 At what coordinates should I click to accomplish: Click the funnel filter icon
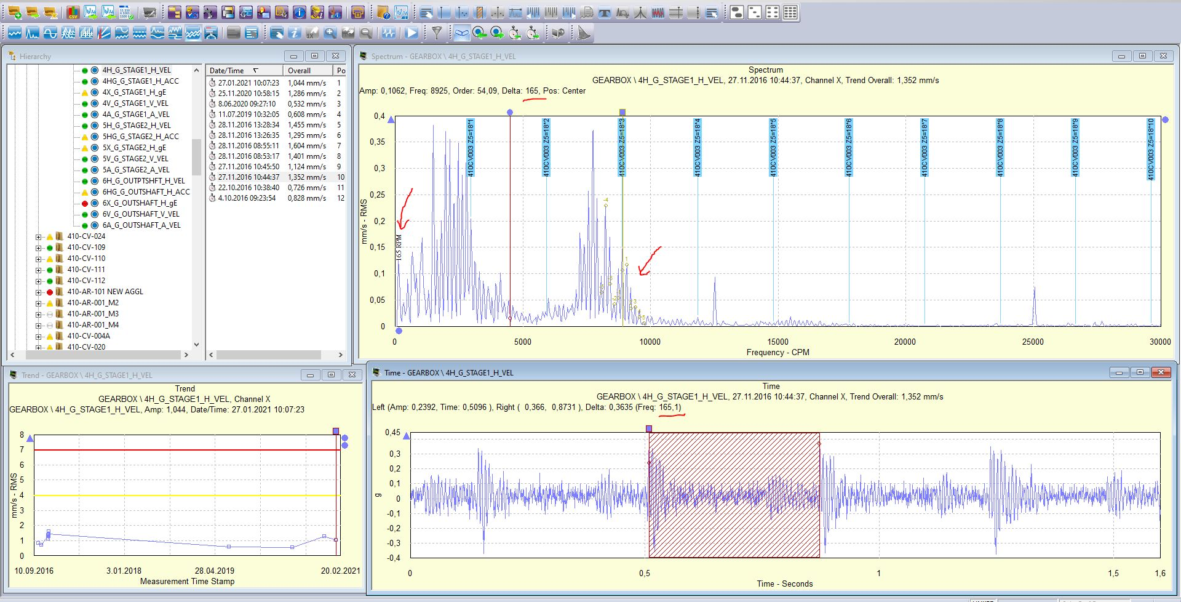437,33
